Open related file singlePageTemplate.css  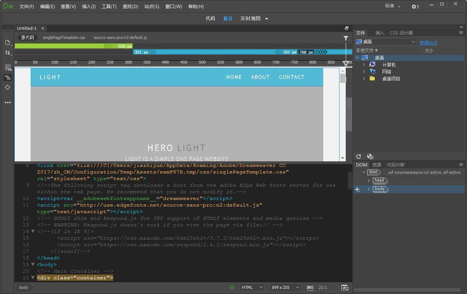click(64, 37)
